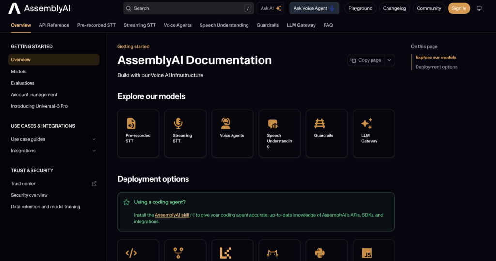This screenshot has height=261, width=496.
Task: Open the Pre-recorded STT tab
Action: (96, 25)
